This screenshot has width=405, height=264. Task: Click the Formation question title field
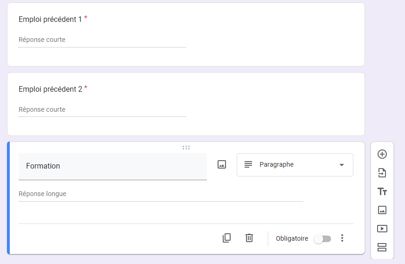113,166
